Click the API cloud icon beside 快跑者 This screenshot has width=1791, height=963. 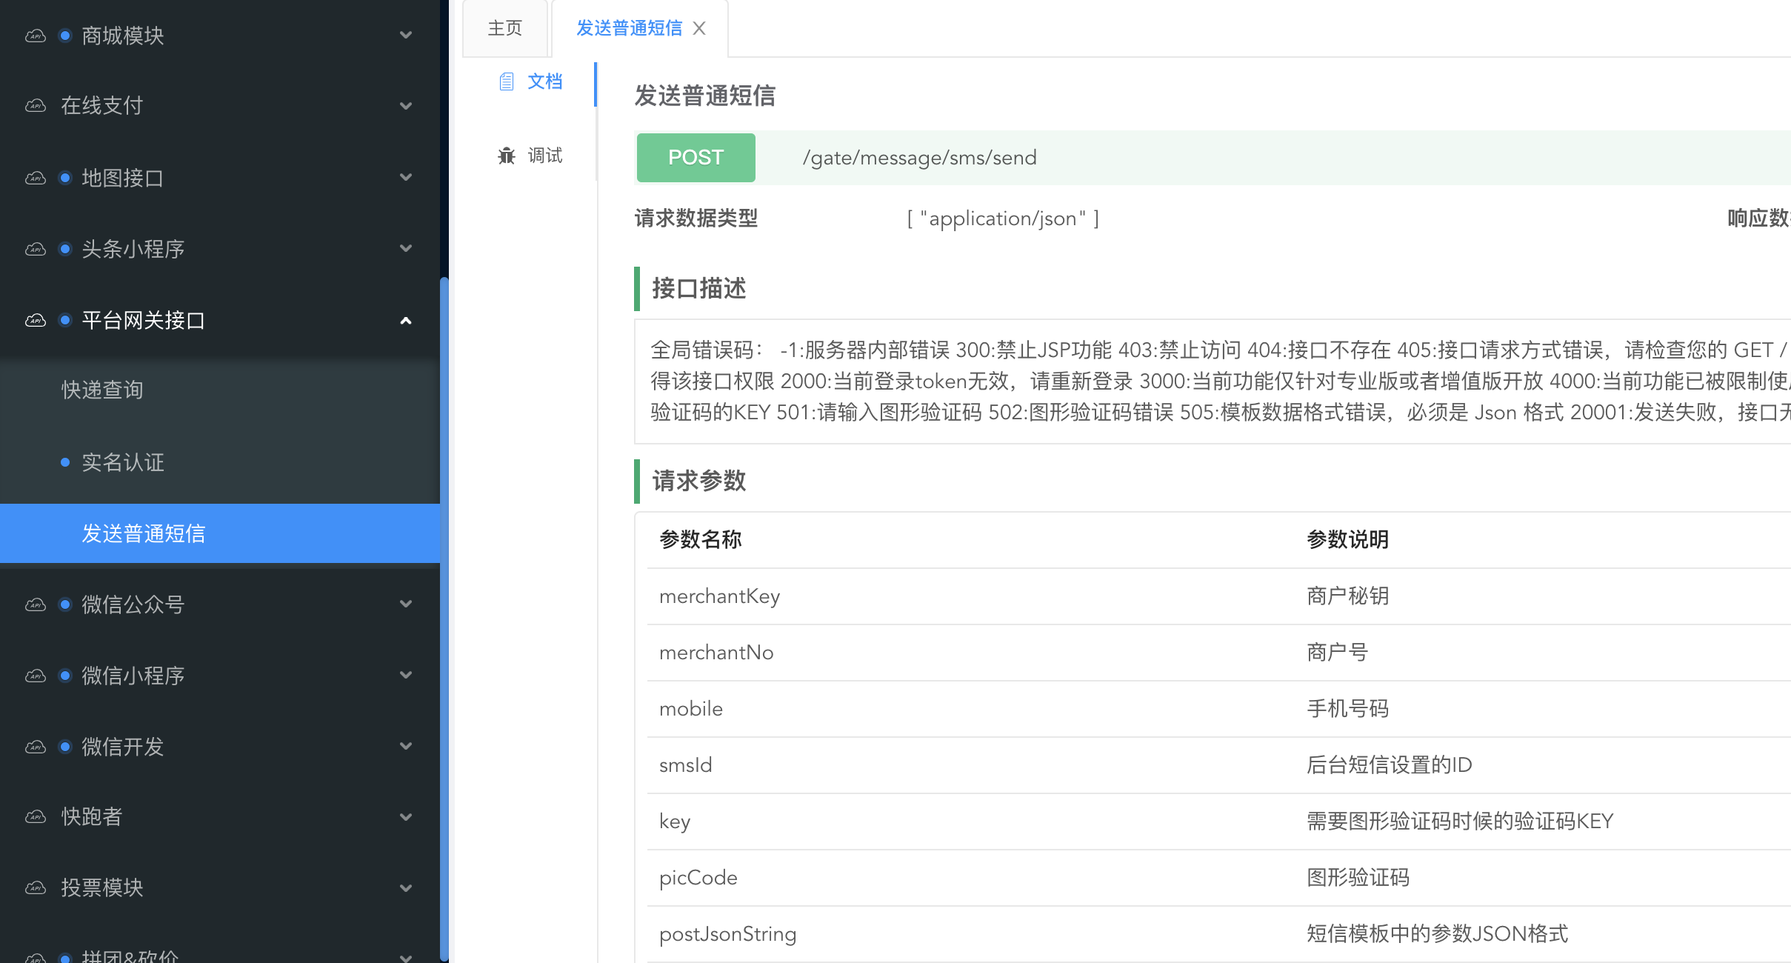point(35,817)
